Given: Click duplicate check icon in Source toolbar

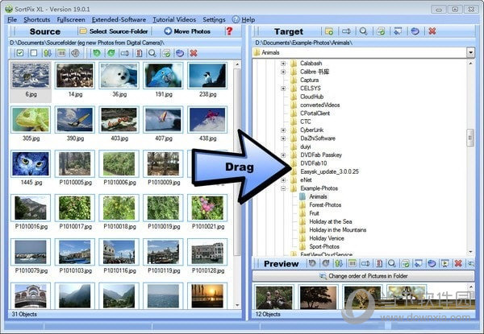Looking at the screenshot, I should pos(166,53).
